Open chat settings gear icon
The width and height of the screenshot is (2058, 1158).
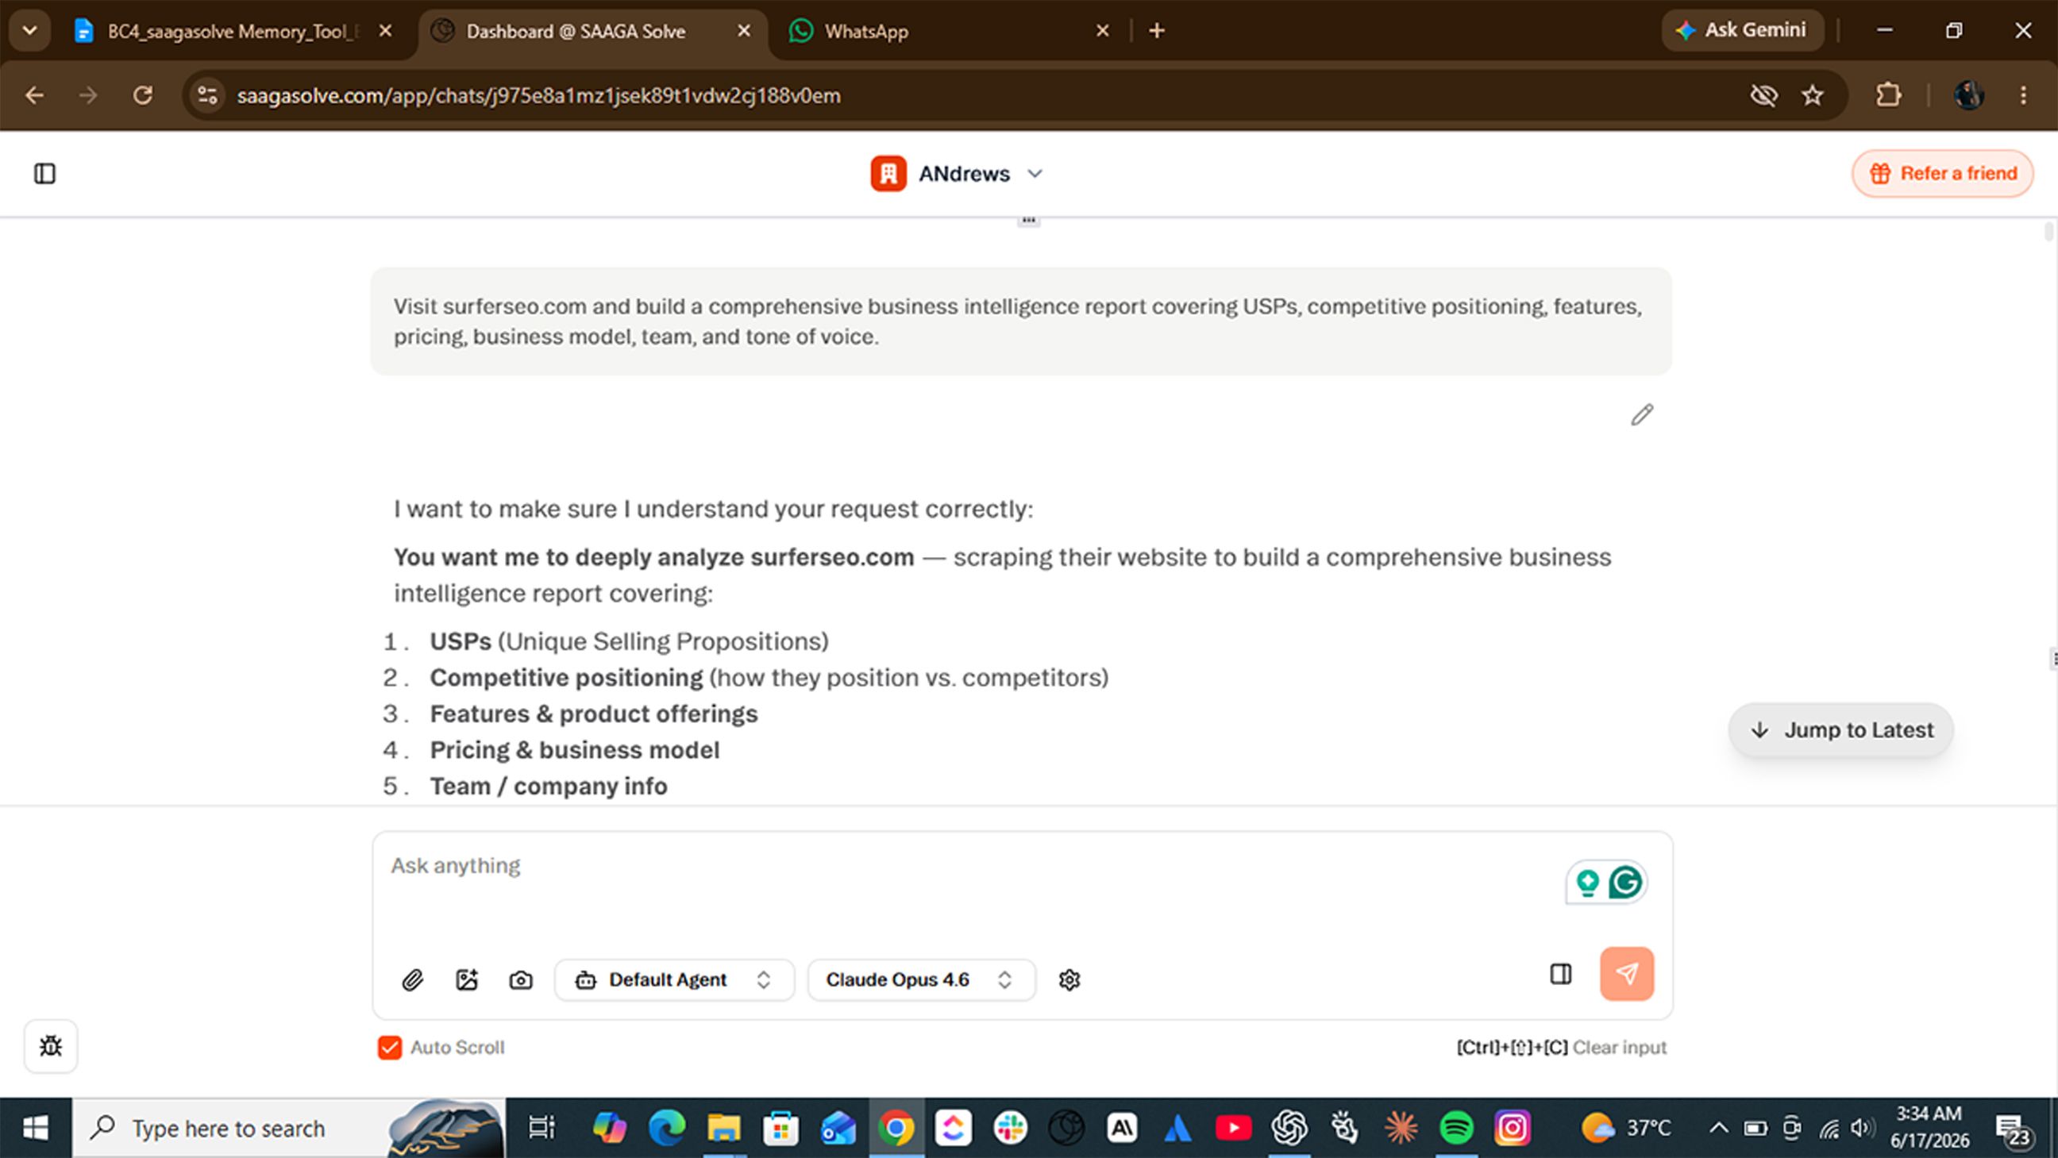point(1069,979)
